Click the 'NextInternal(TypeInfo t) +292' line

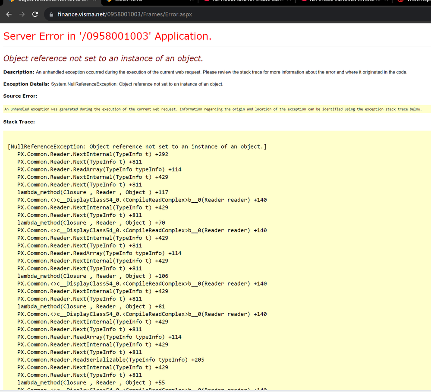coord(93,154)
